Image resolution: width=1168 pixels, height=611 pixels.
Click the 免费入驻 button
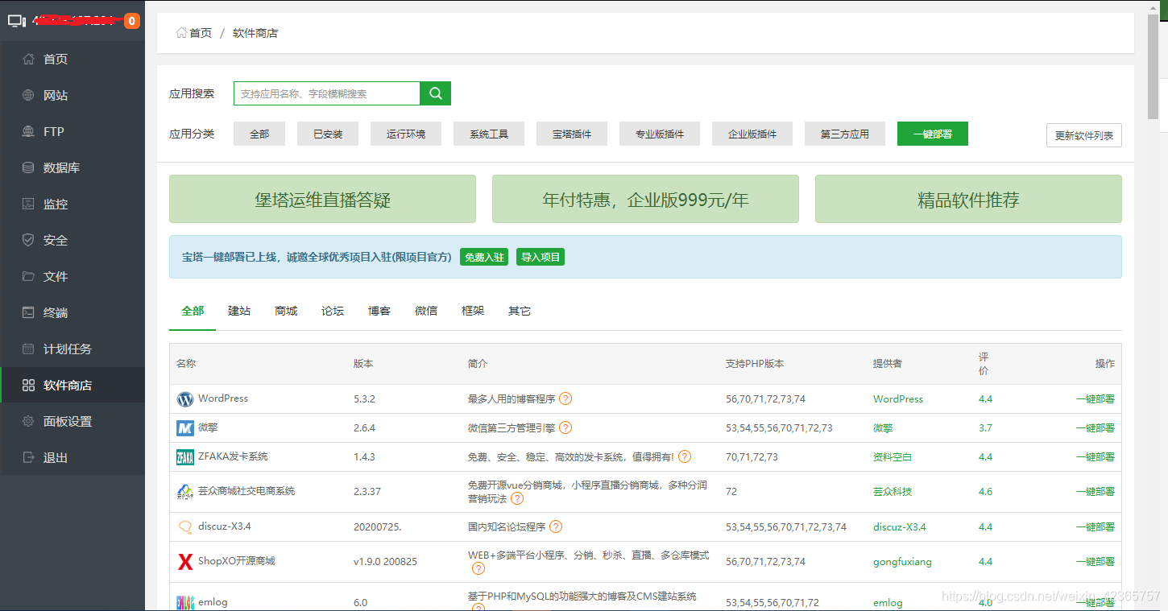(x=484, y=257)
